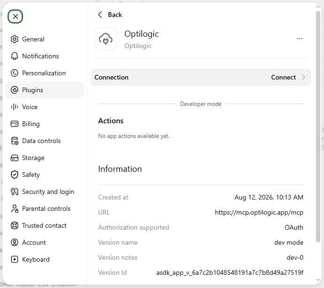This screenshot has height=288, width=324.
Task: Click the Data controls database icon
Action: [x=15, y=141]
